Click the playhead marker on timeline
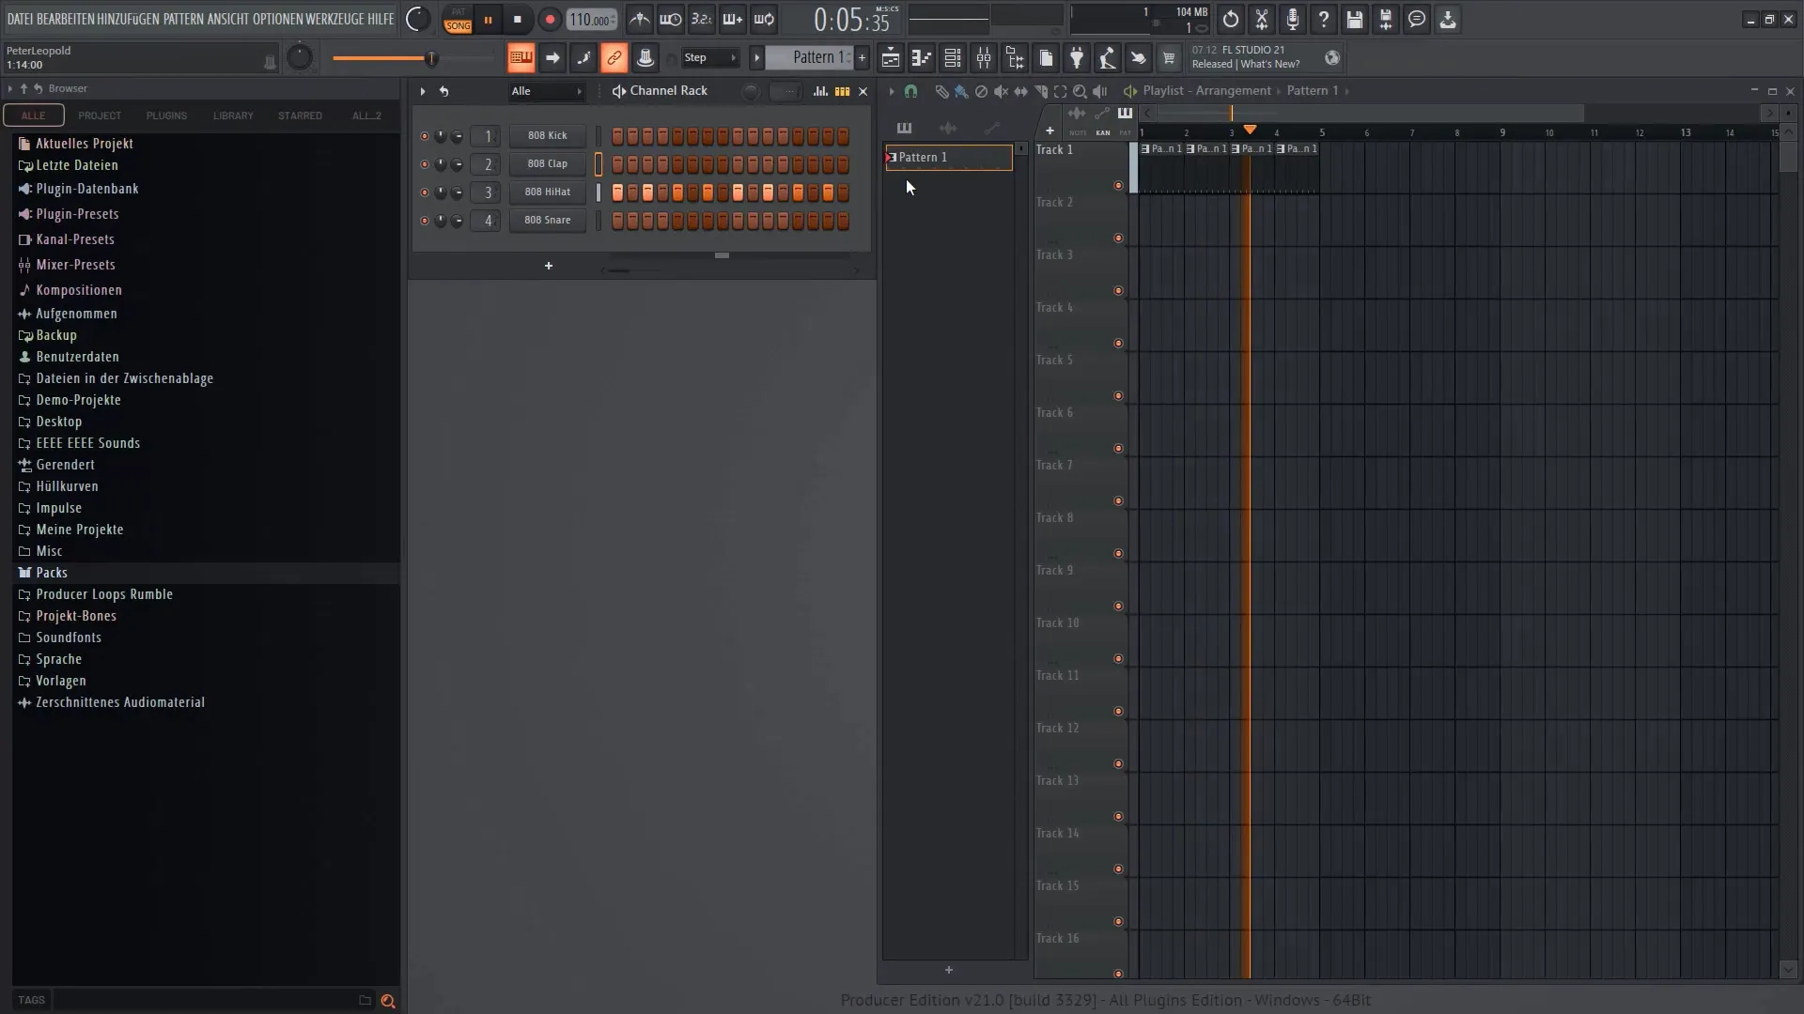The image size is (1804, 1014). [x=1250, y=130]
